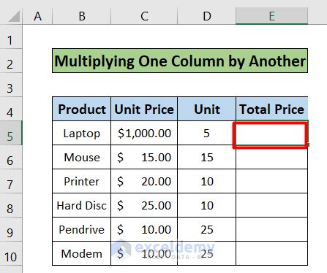Select the '$25.00' unit price cell
This screenshot has height=273, width=327.
coord(144,205)
